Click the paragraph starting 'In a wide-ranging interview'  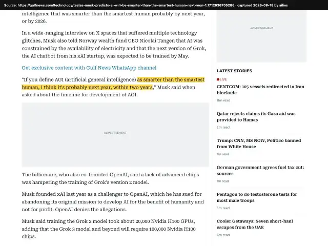pyautogui.click(x=114, y=45)
